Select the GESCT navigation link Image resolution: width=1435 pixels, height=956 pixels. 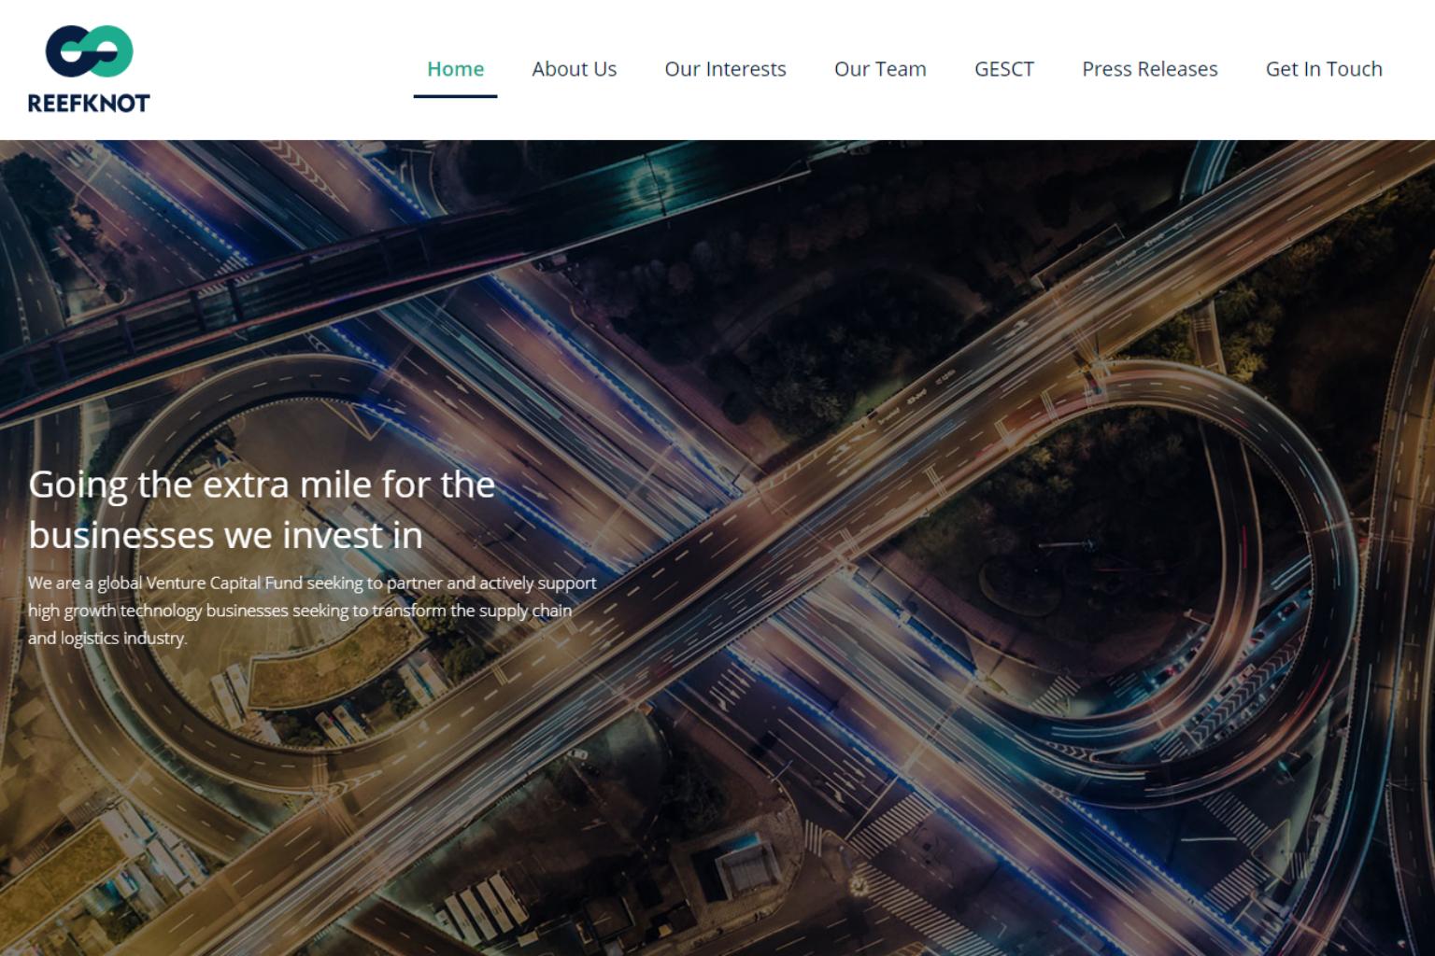pos(1003,69)
